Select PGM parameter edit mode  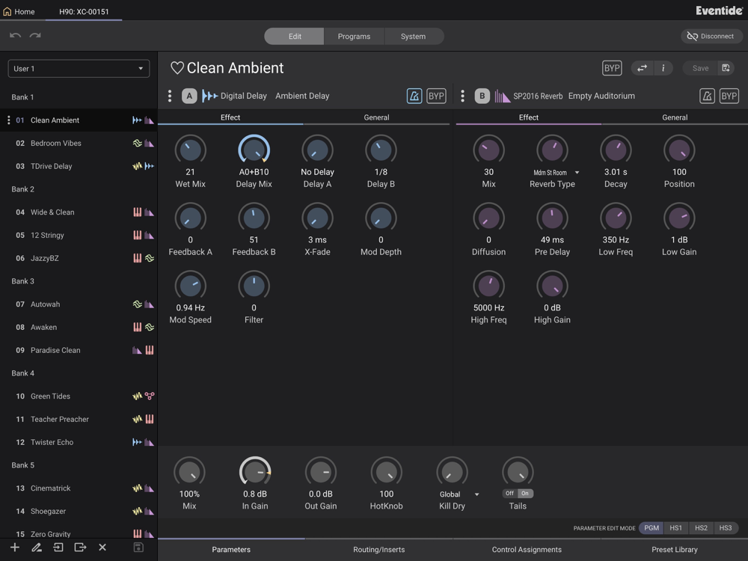click(x=652, y=527)
